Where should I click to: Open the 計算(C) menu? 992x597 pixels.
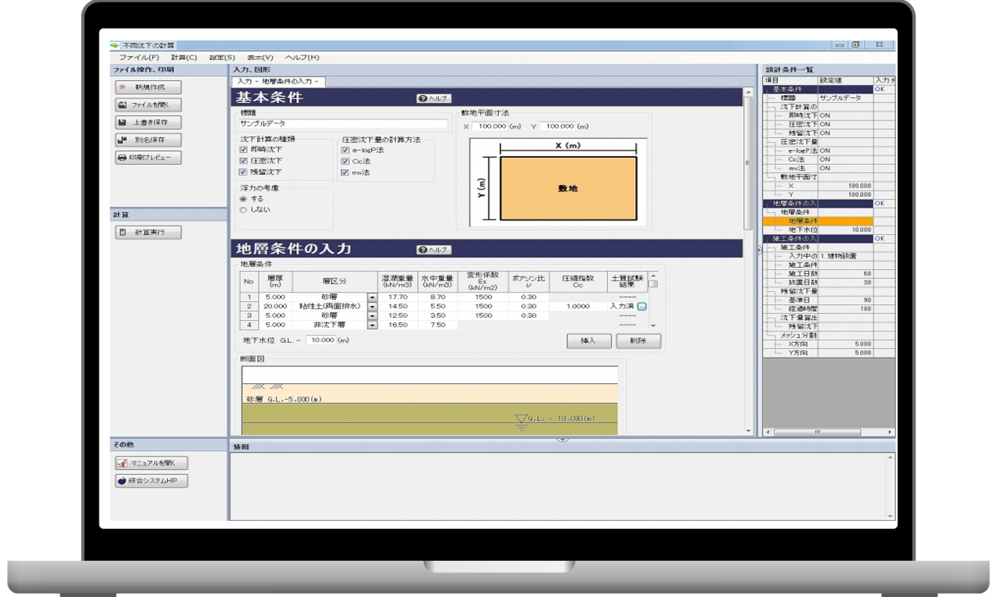pyautogui.click(x=184, y=57)
